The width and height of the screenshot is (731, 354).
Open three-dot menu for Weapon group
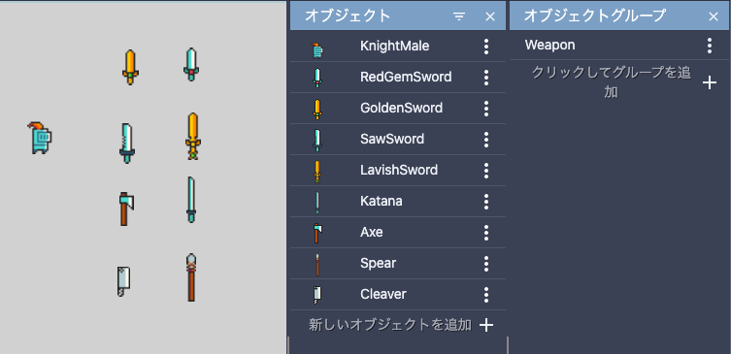pos(709,46)
